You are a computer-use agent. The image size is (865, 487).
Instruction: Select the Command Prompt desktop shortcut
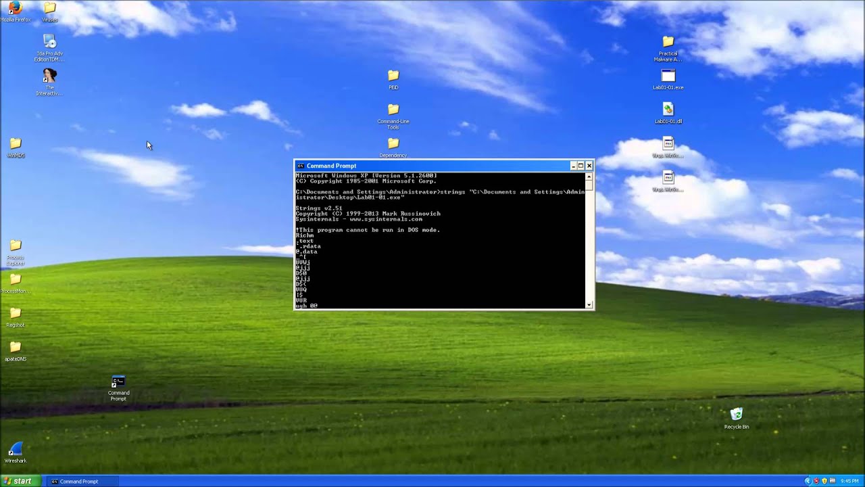(118, 388)
